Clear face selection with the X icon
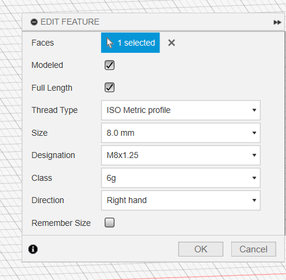 pos(172,43)
